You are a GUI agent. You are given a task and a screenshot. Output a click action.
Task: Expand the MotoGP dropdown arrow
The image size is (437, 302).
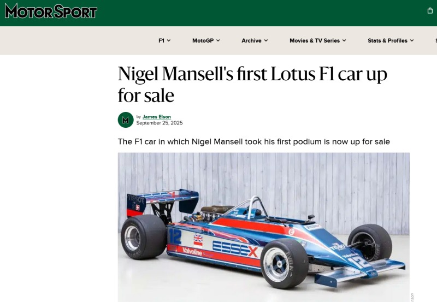click(218, 40)
